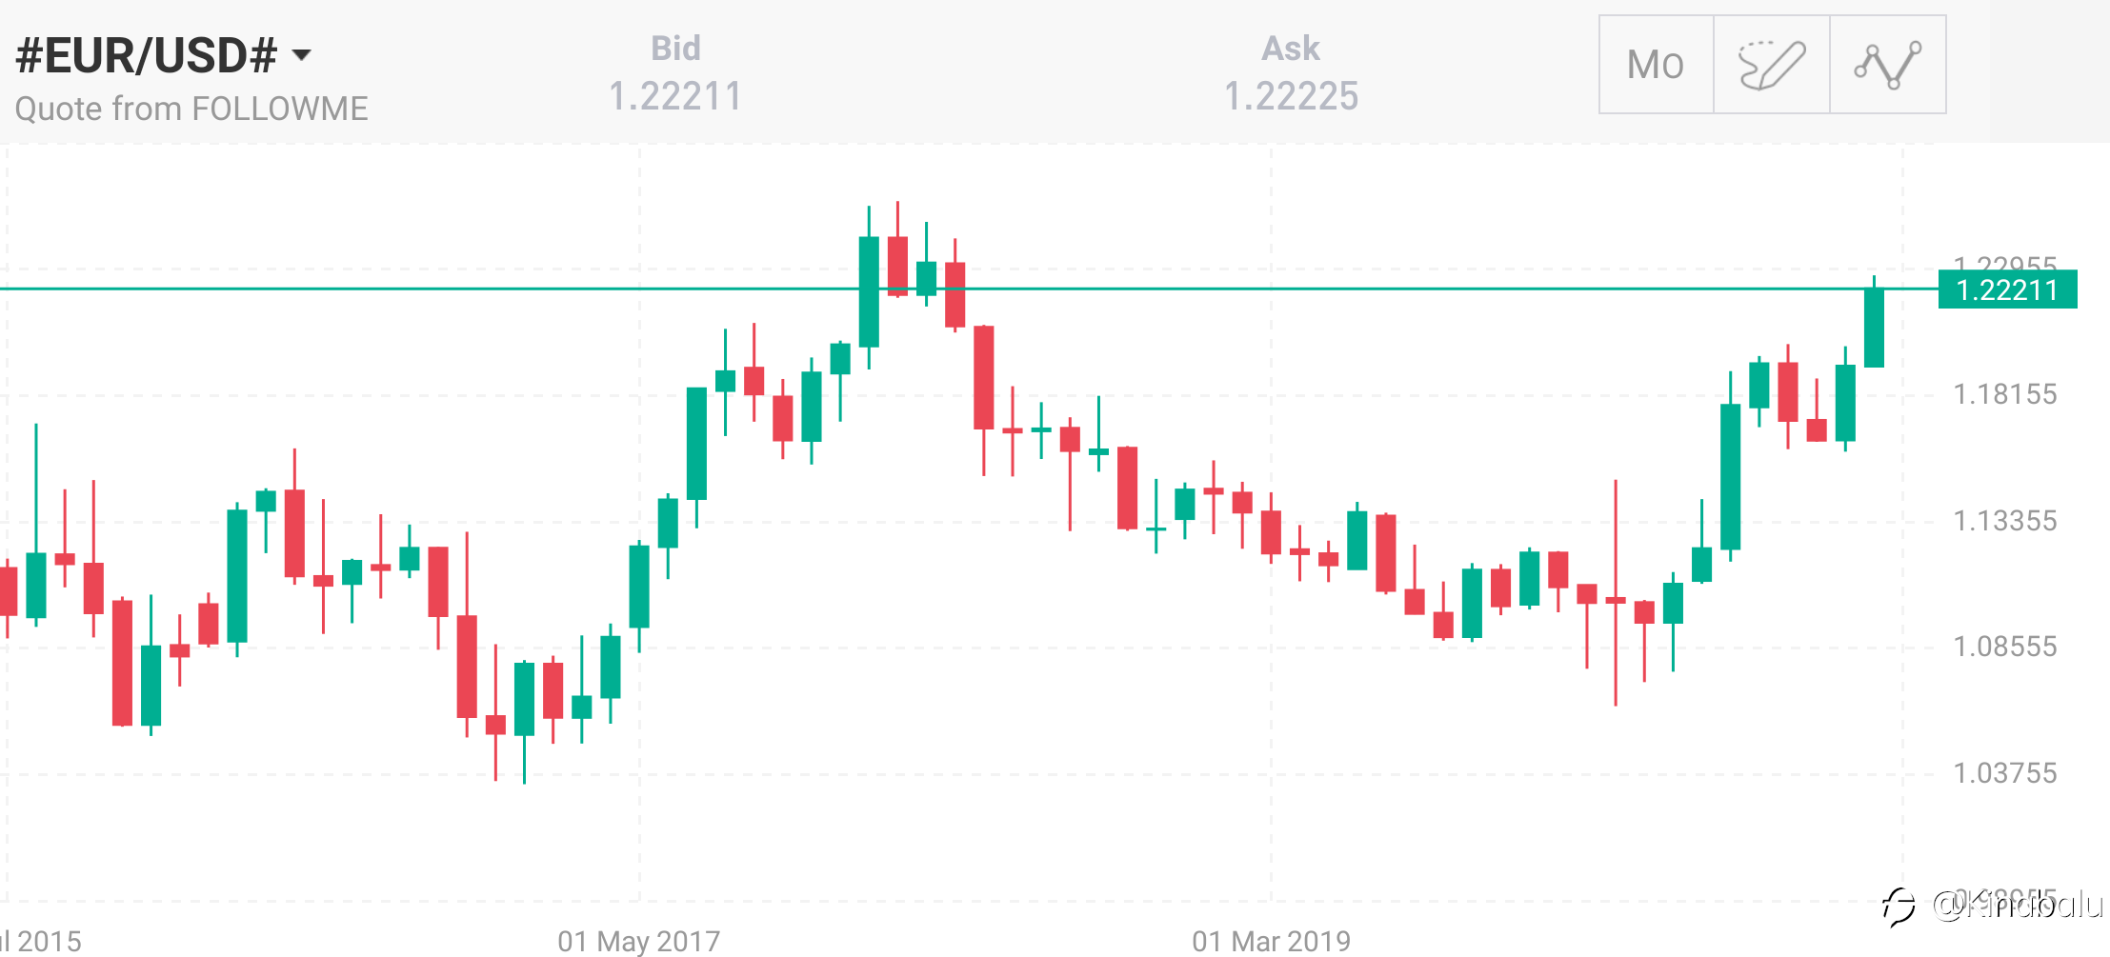Open the #EUR/USD# symbol dropdown arrow
This screenshot has width=2110, height=957.
pos(302,55)
